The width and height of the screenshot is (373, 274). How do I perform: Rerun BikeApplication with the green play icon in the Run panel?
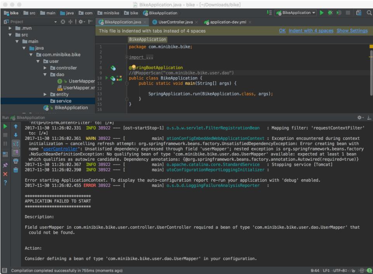[5, 126]
